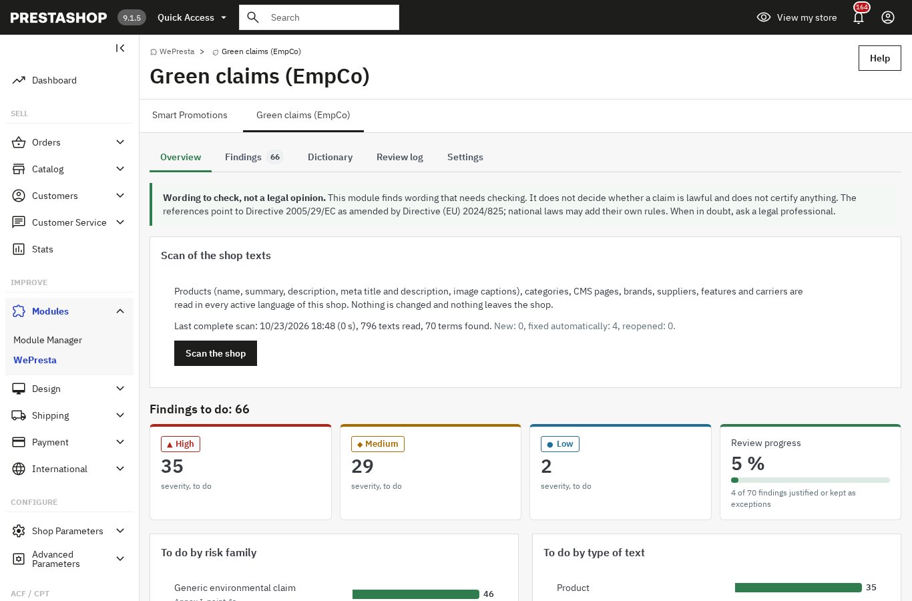This screenshot has height=601, width=912.
Task: Click the Design monitor icon
Action: 19,389
